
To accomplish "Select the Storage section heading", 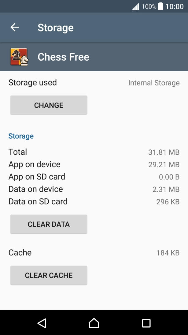I will tap(21, 136).
